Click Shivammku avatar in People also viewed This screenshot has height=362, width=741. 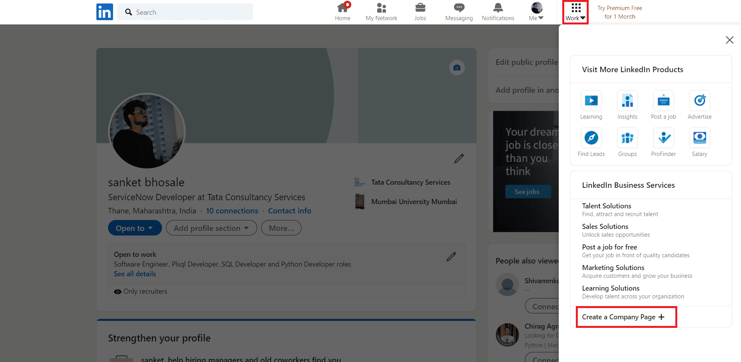pyautogui.click(x=507, y=284)
